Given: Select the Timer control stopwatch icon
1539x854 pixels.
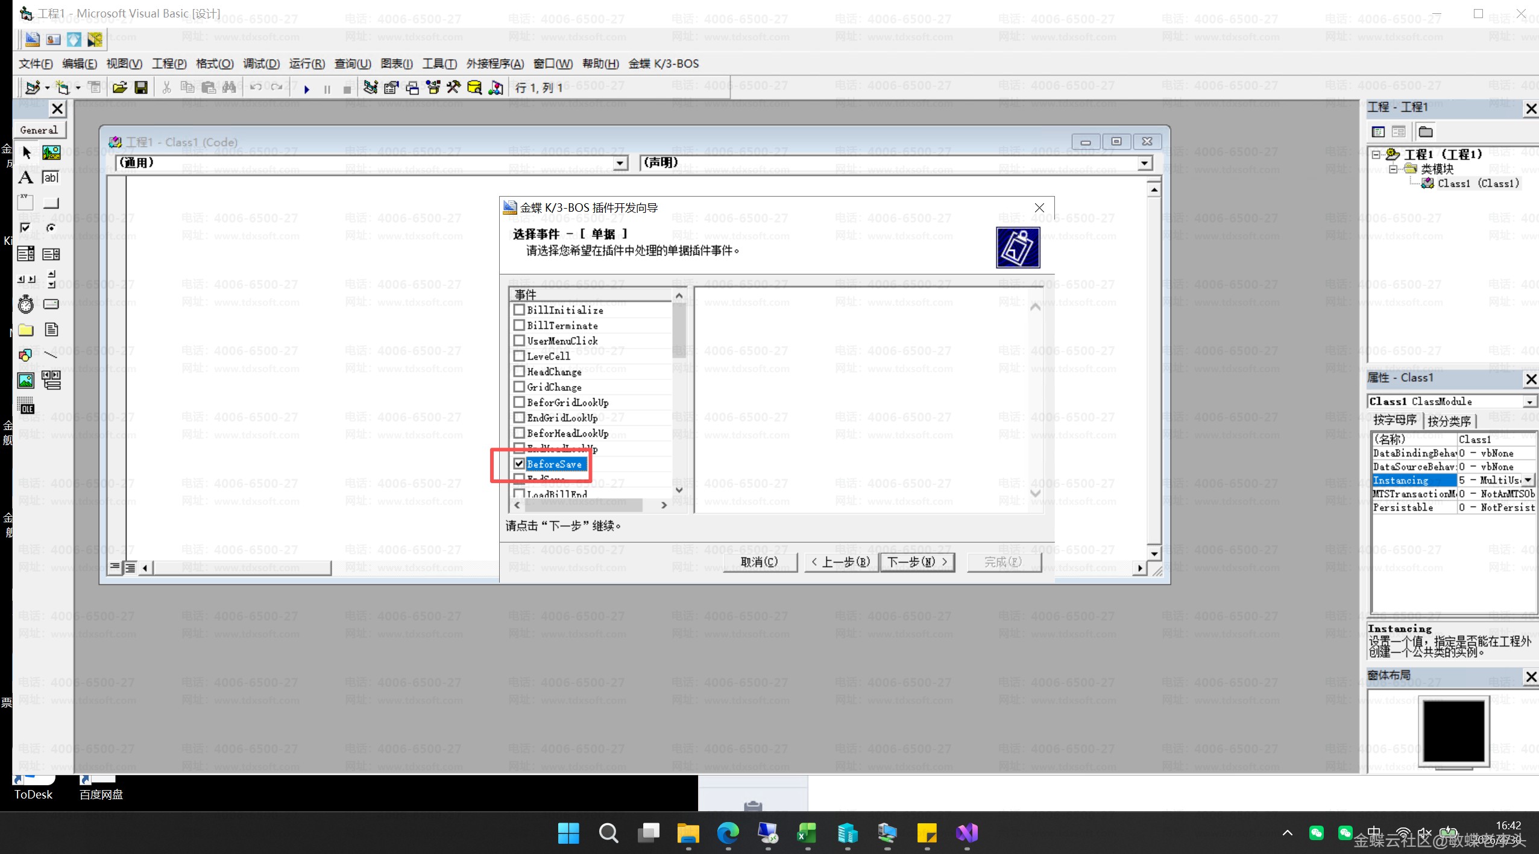Looking at the screenshot, I should tap(26, 305).
